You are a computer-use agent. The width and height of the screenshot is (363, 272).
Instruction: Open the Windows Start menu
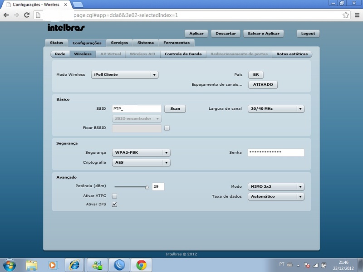click(x=10, y=265)
